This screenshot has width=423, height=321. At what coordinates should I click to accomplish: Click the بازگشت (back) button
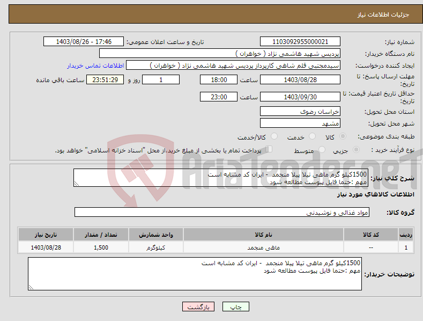coord(198,307)
